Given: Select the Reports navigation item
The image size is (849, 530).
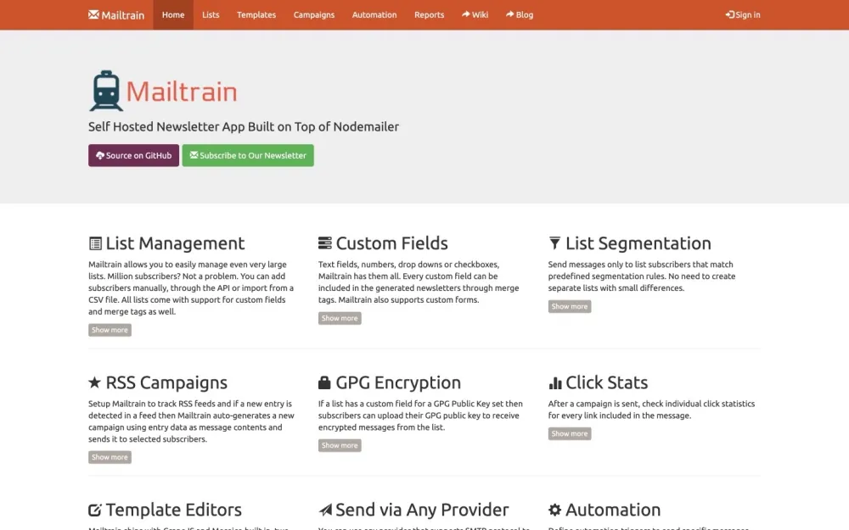Looking at the screenshot, I should click(429, 14).
